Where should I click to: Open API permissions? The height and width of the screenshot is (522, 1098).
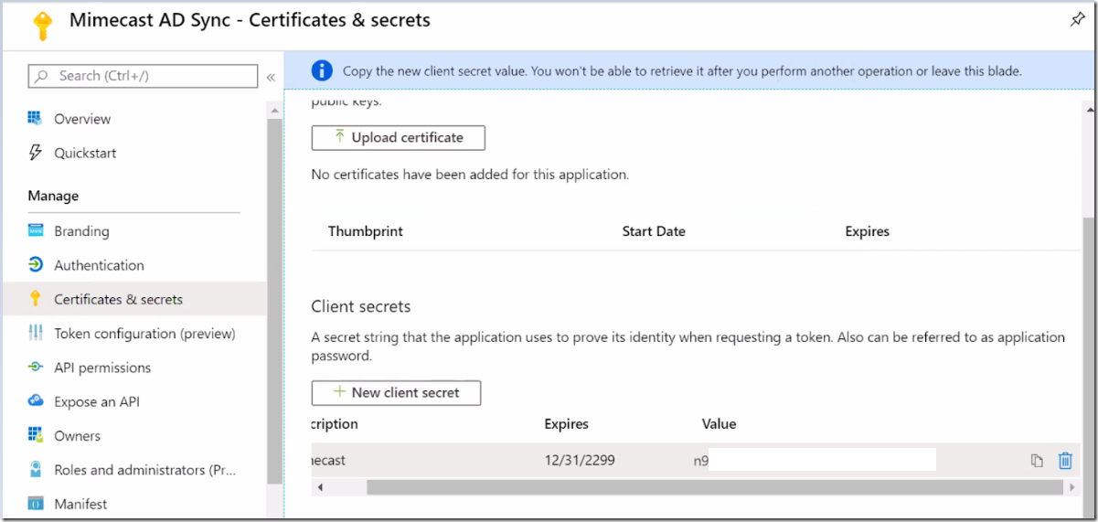tap(102, 368)
